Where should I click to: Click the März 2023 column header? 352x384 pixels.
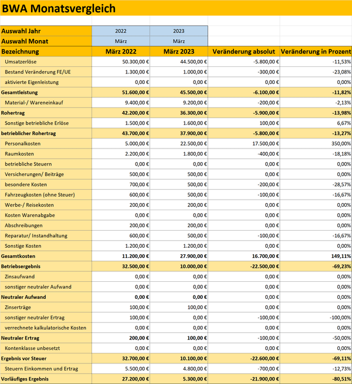[179, 52]
